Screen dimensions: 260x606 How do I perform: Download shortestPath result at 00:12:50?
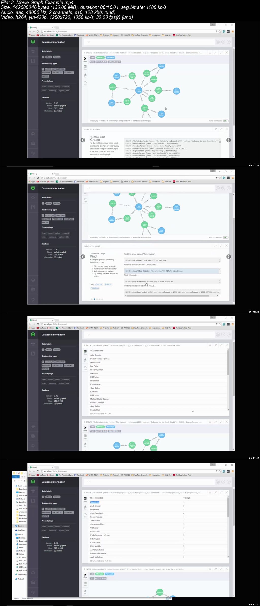pos(210,569)
